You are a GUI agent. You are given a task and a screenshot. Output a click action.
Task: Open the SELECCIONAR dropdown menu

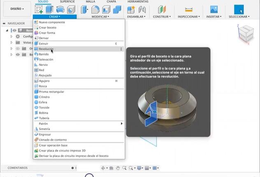(239, 17)
